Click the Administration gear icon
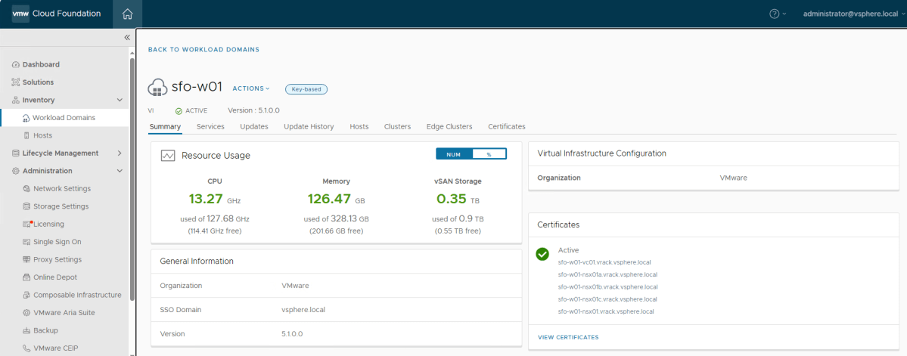Image resolution: width=907 pixels, height=356 pixels. click(x=16, y=171)
